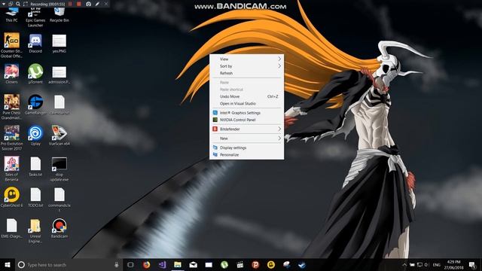The height and width of the screenshot is (271, 482).
Task: Select the TODO.txt file icon
Action: [35, 197]
